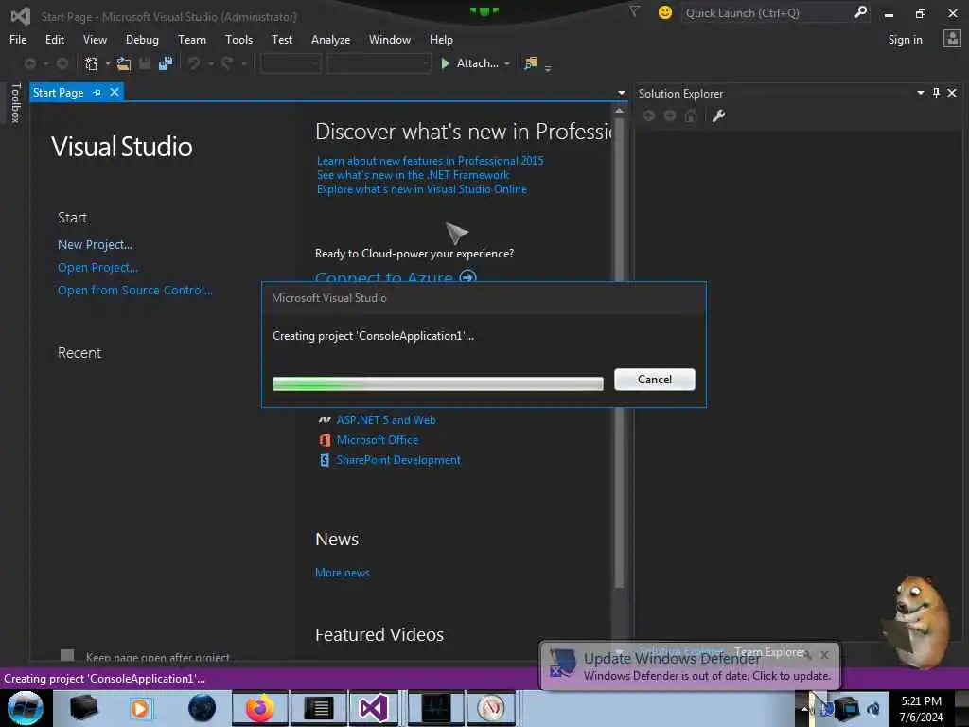969x727 pixels.
Task: Open the Debug menu
Action: click(x=142, y=39)
